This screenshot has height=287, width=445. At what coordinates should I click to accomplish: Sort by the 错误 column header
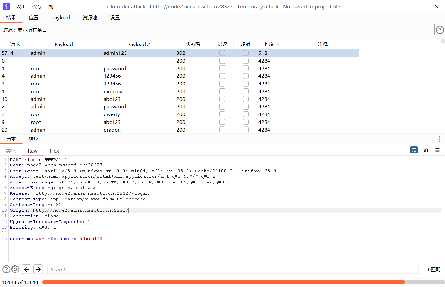pyautogui.click(x=222, y=44)
